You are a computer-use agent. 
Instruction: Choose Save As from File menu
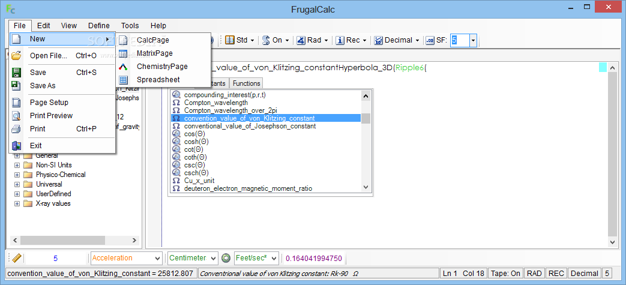point(62,85)
